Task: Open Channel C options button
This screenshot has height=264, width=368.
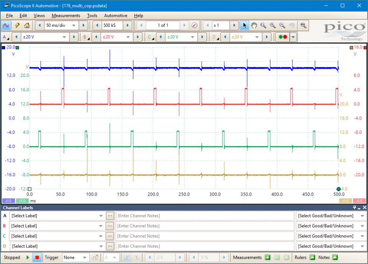Action: click(151, 37)
